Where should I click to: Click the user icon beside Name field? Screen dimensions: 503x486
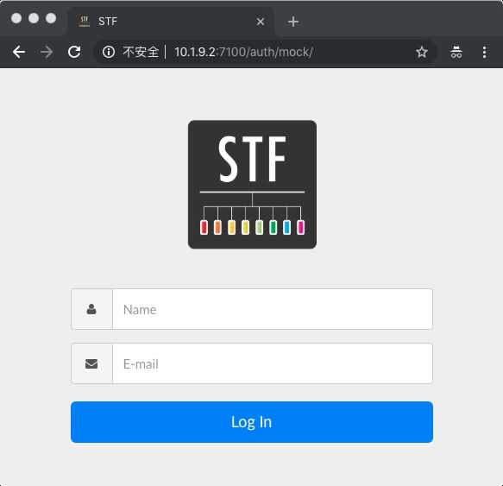tap(91, 309)
